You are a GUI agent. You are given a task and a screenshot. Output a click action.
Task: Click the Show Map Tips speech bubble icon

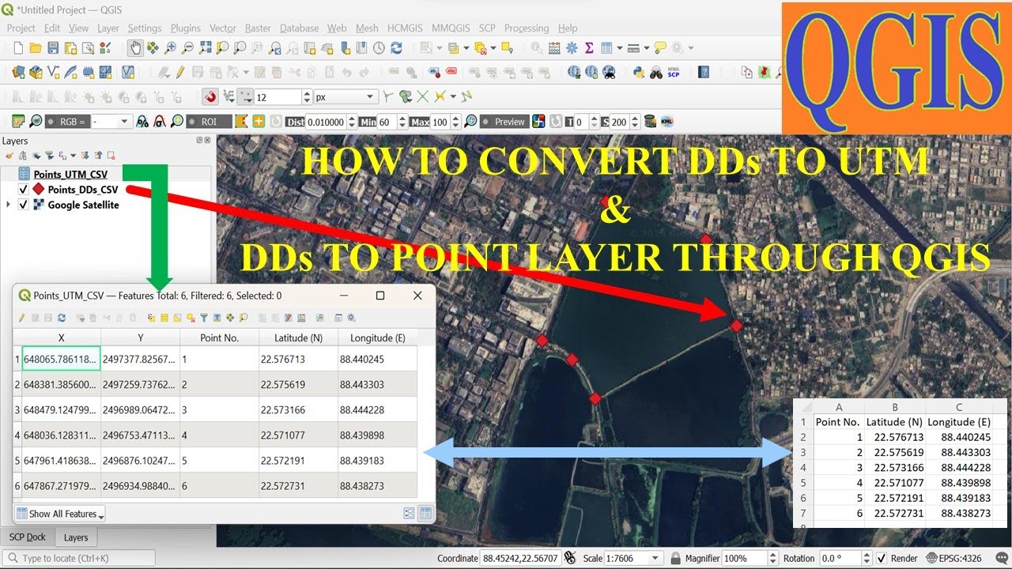[x=660, y=48]
